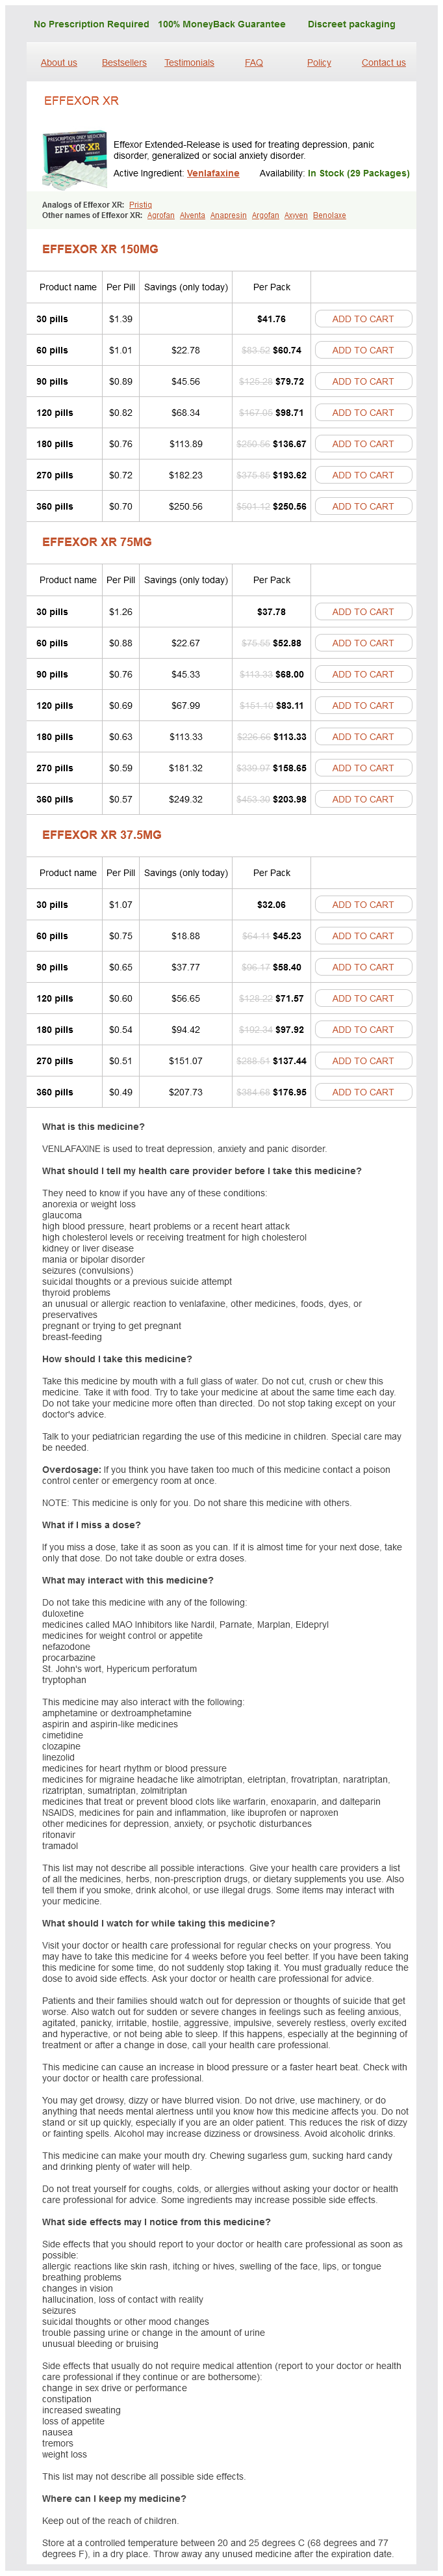Viewport: 443px width, 2576px height.
Task: Open the About us menu item
Action: (x=59, y=63)
